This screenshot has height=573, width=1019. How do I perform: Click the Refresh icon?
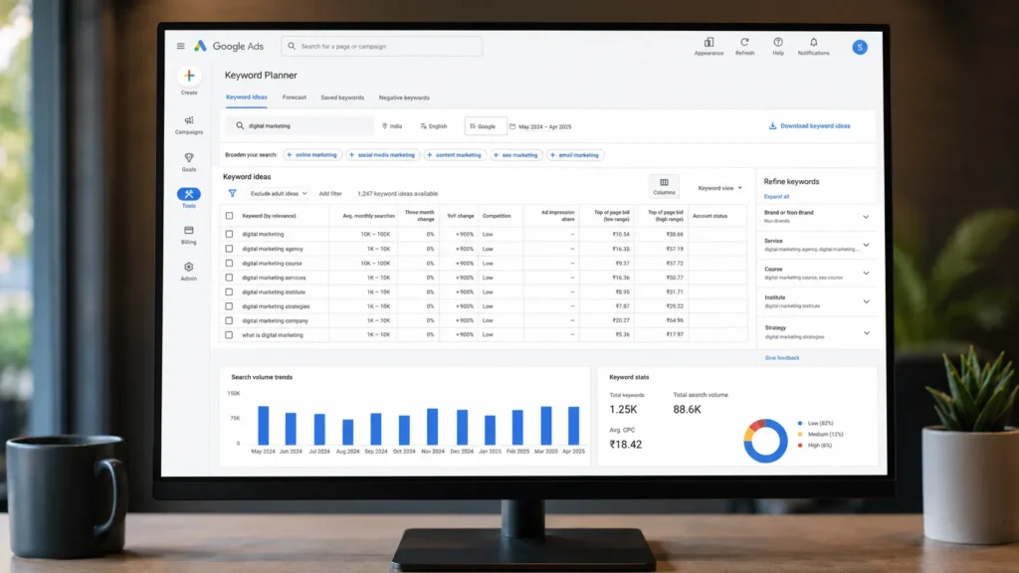pos(744,42)
